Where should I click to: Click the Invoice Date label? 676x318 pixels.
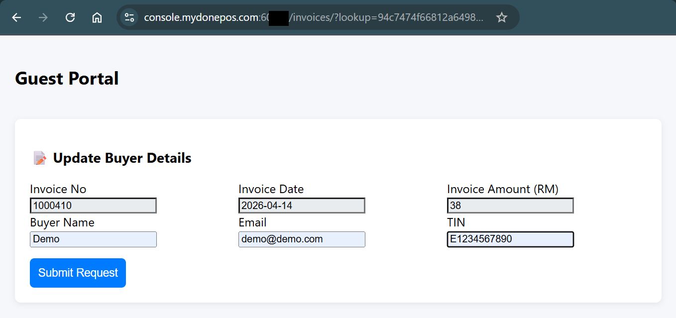pyautogui.click(x=271, y=189)
